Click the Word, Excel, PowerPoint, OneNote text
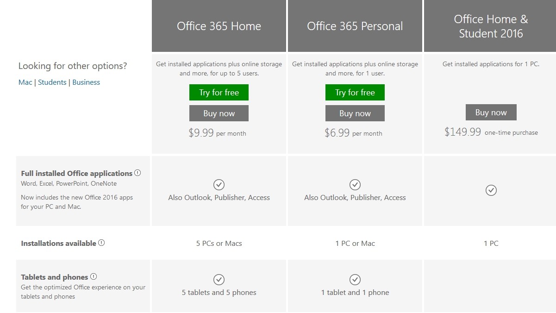 coord(69,184)
